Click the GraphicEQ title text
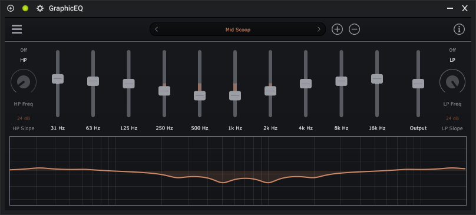The image size is (476, 215). (x=66, y=8)
